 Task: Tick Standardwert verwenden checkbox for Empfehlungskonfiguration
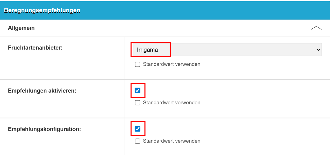pyautogui.click(x=138, y=141)
